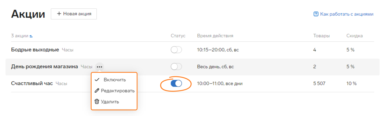Click the plus icon in Новая акция
The image size is (383, 116).
[x=59, y=14]
